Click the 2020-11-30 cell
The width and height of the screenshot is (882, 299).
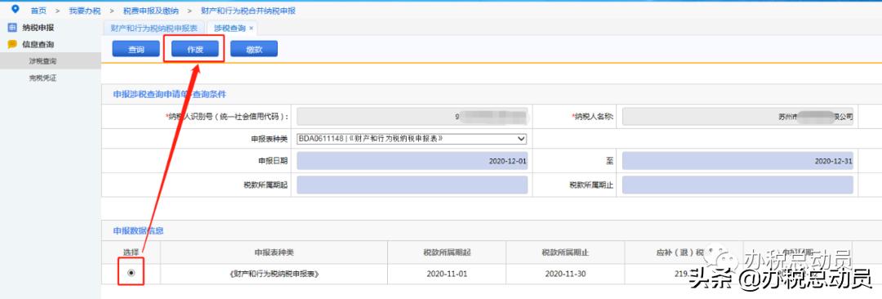565,274
